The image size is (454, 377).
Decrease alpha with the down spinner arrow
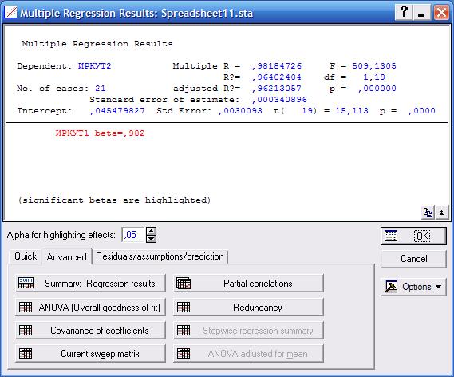pyautogui.click(x=152, y=239)
